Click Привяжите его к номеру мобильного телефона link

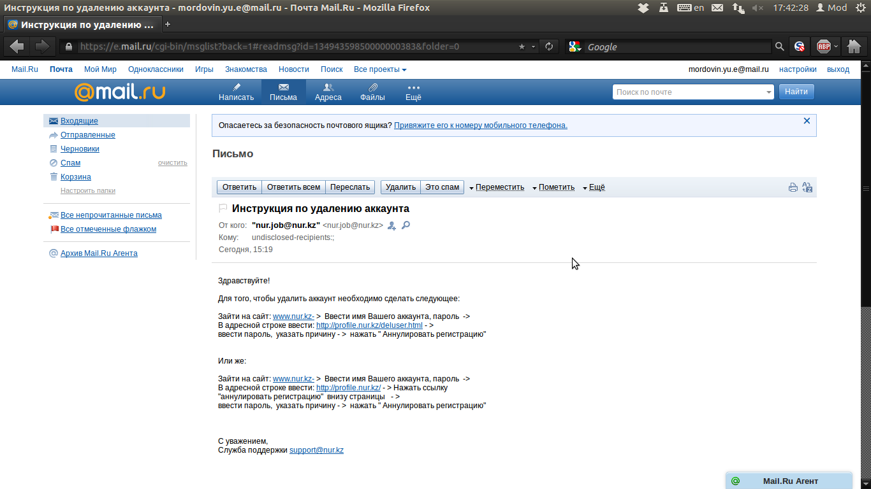tap(481, 125)
